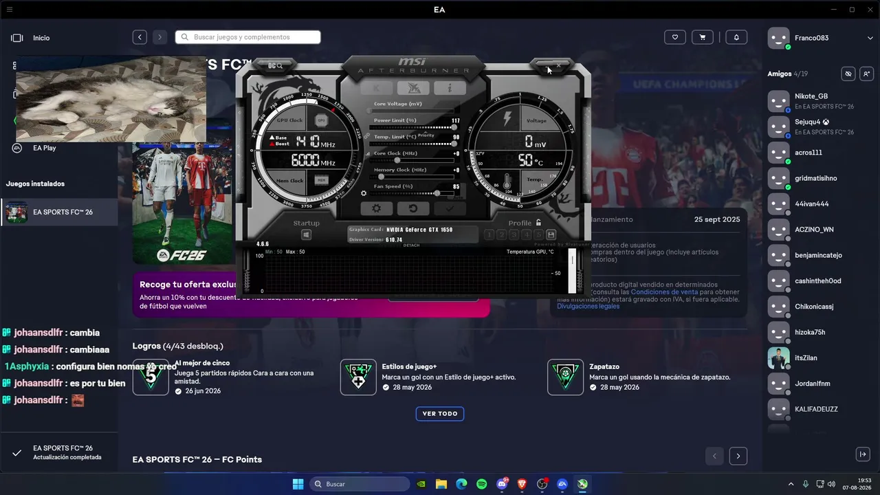Open friend itsZilan's profile avatar
880x495 pixels.
pyautogui.click(x=779, y=358)
